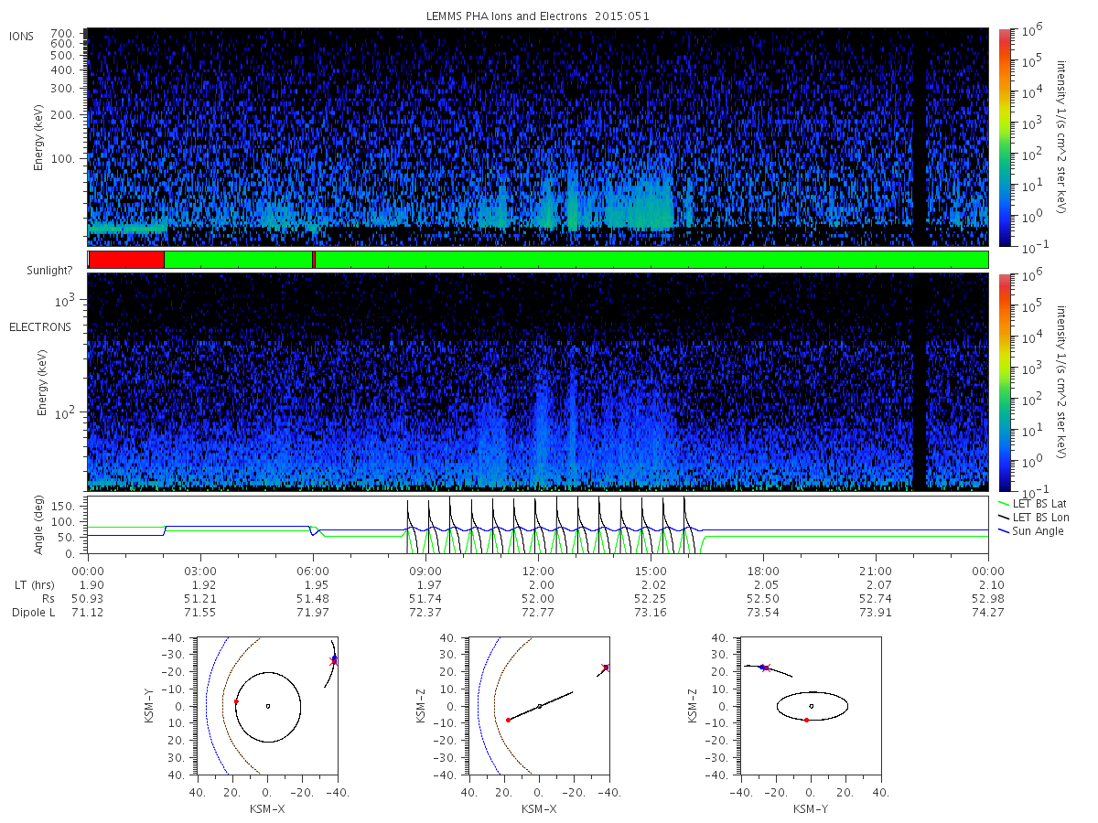This screenshot has width=1098, height=823.
Task: Click the ion intensity color bar
Action: pyautogui.click(x=1004, y=137)
